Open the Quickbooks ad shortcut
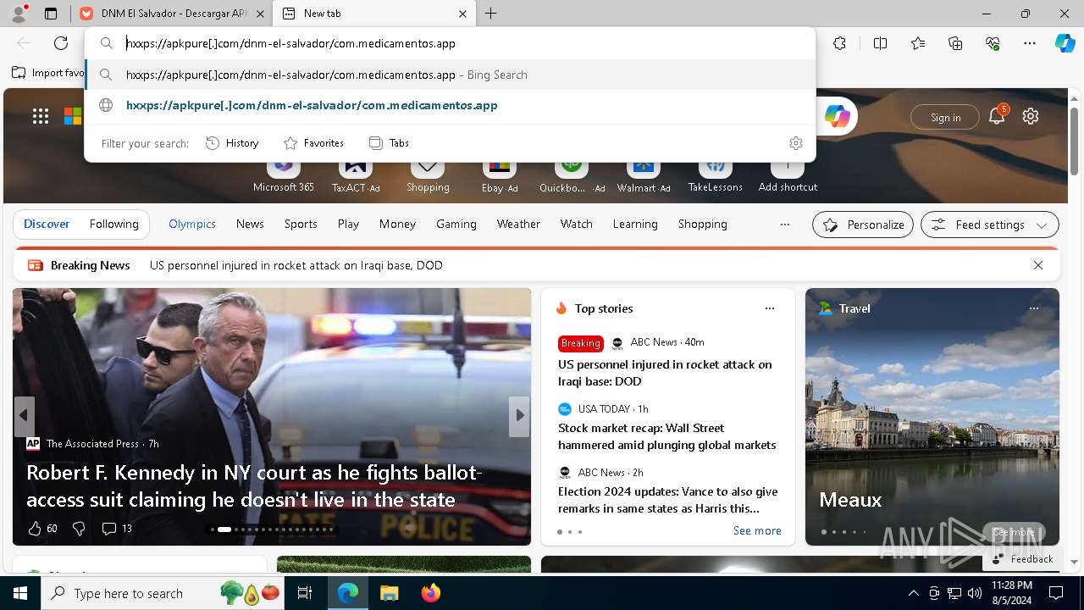Screen dimensions: 1084x610 572,177
